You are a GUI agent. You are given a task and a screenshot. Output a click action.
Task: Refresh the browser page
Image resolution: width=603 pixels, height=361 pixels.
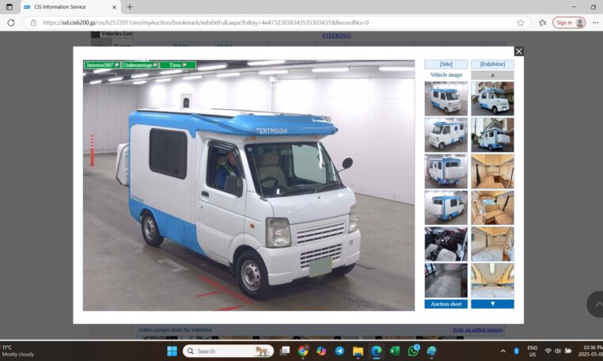pos(11,23)
